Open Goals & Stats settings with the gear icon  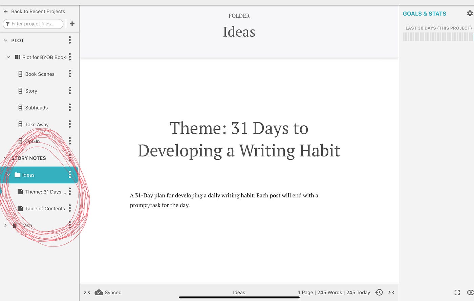(x=470, y=13)
